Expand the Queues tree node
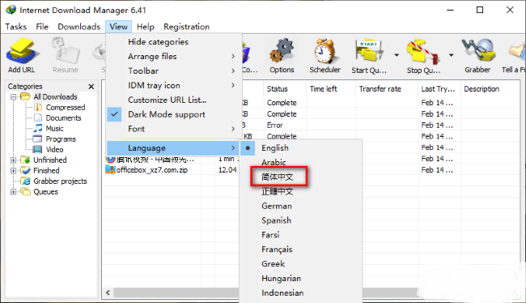The width and height of the screenshot is (526, 303). tap(13, 192)
